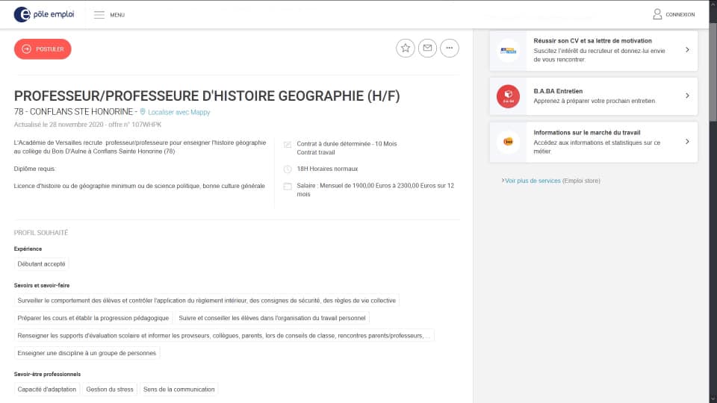This screenshot has height=403, width=717.
Task: Click the page vertical scrollbar
Action: 713,75
